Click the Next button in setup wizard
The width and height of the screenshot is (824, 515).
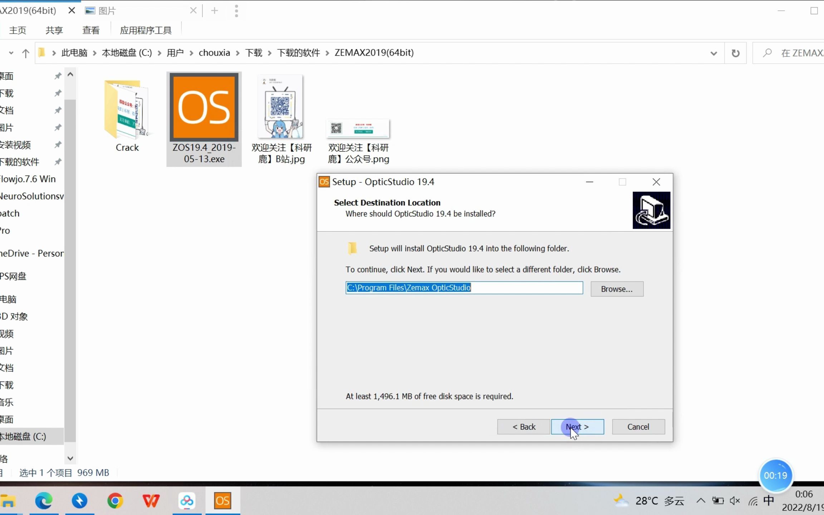click(x=577, y=427)
